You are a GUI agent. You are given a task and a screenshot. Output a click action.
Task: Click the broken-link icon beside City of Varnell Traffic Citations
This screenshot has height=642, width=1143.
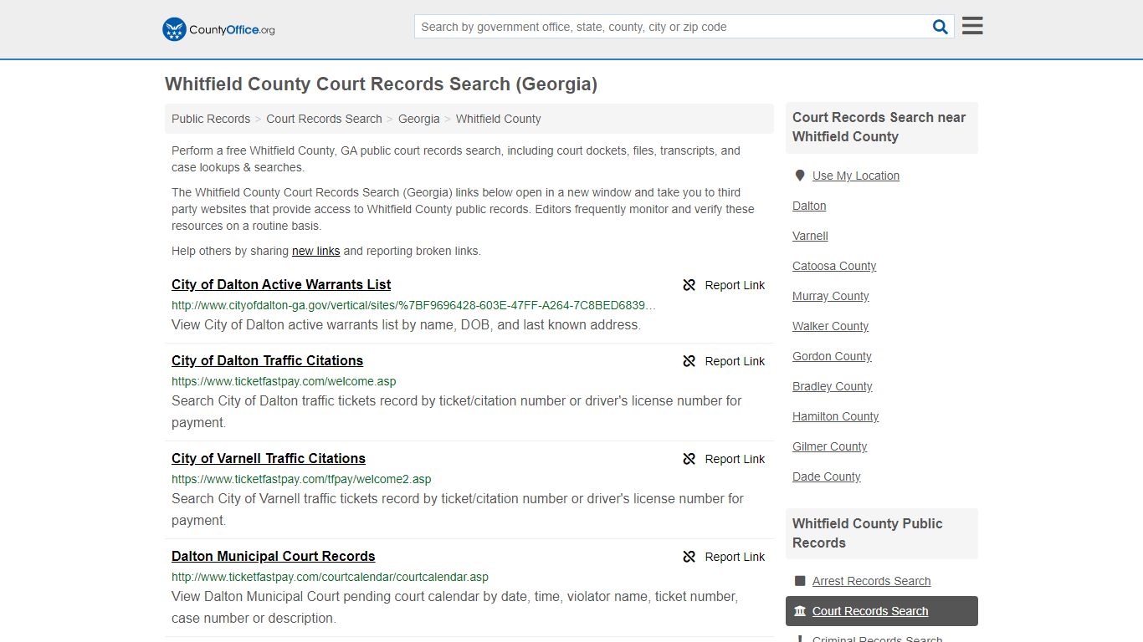[689, 459]
